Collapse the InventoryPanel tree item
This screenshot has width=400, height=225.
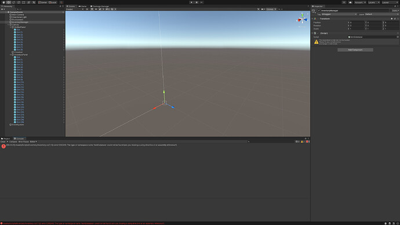click(10, 55)
